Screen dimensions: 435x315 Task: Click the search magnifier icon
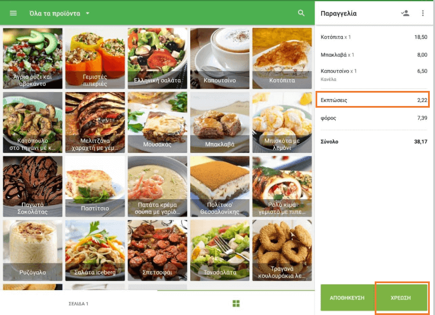pos(301,13)
